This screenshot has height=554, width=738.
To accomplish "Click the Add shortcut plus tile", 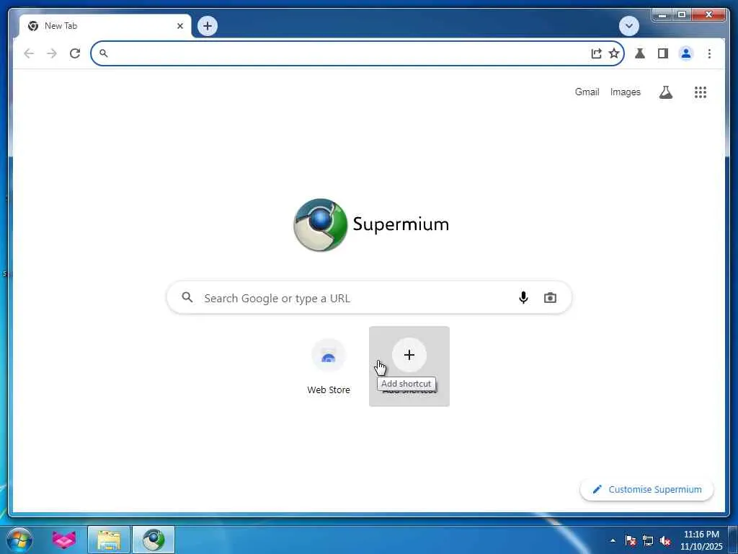I will (x=409, y=366).
